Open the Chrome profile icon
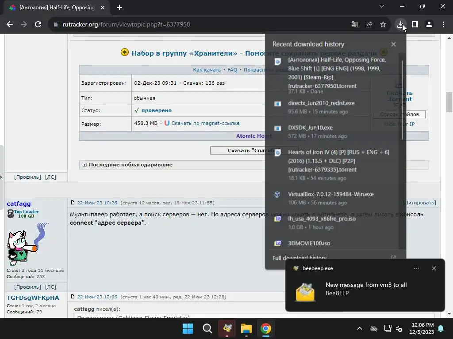453x339 pixels. pos(429,25)
